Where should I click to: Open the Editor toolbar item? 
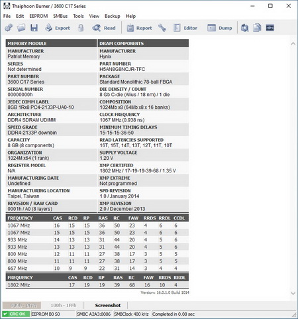tap(185, 28)
